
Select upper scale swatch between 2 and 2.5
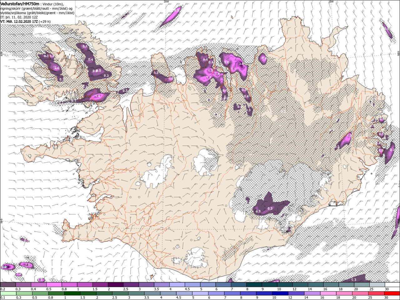(116, 285)
